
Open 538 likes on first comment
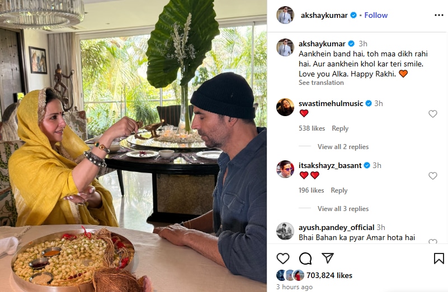point(312,128)
